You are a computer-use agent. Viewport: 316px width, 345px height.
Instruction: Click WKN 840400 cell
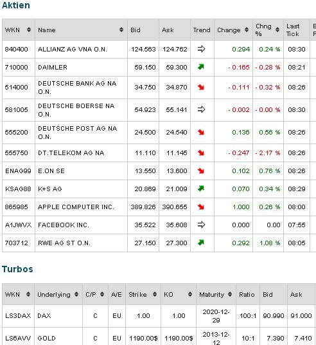coord(16,49)
